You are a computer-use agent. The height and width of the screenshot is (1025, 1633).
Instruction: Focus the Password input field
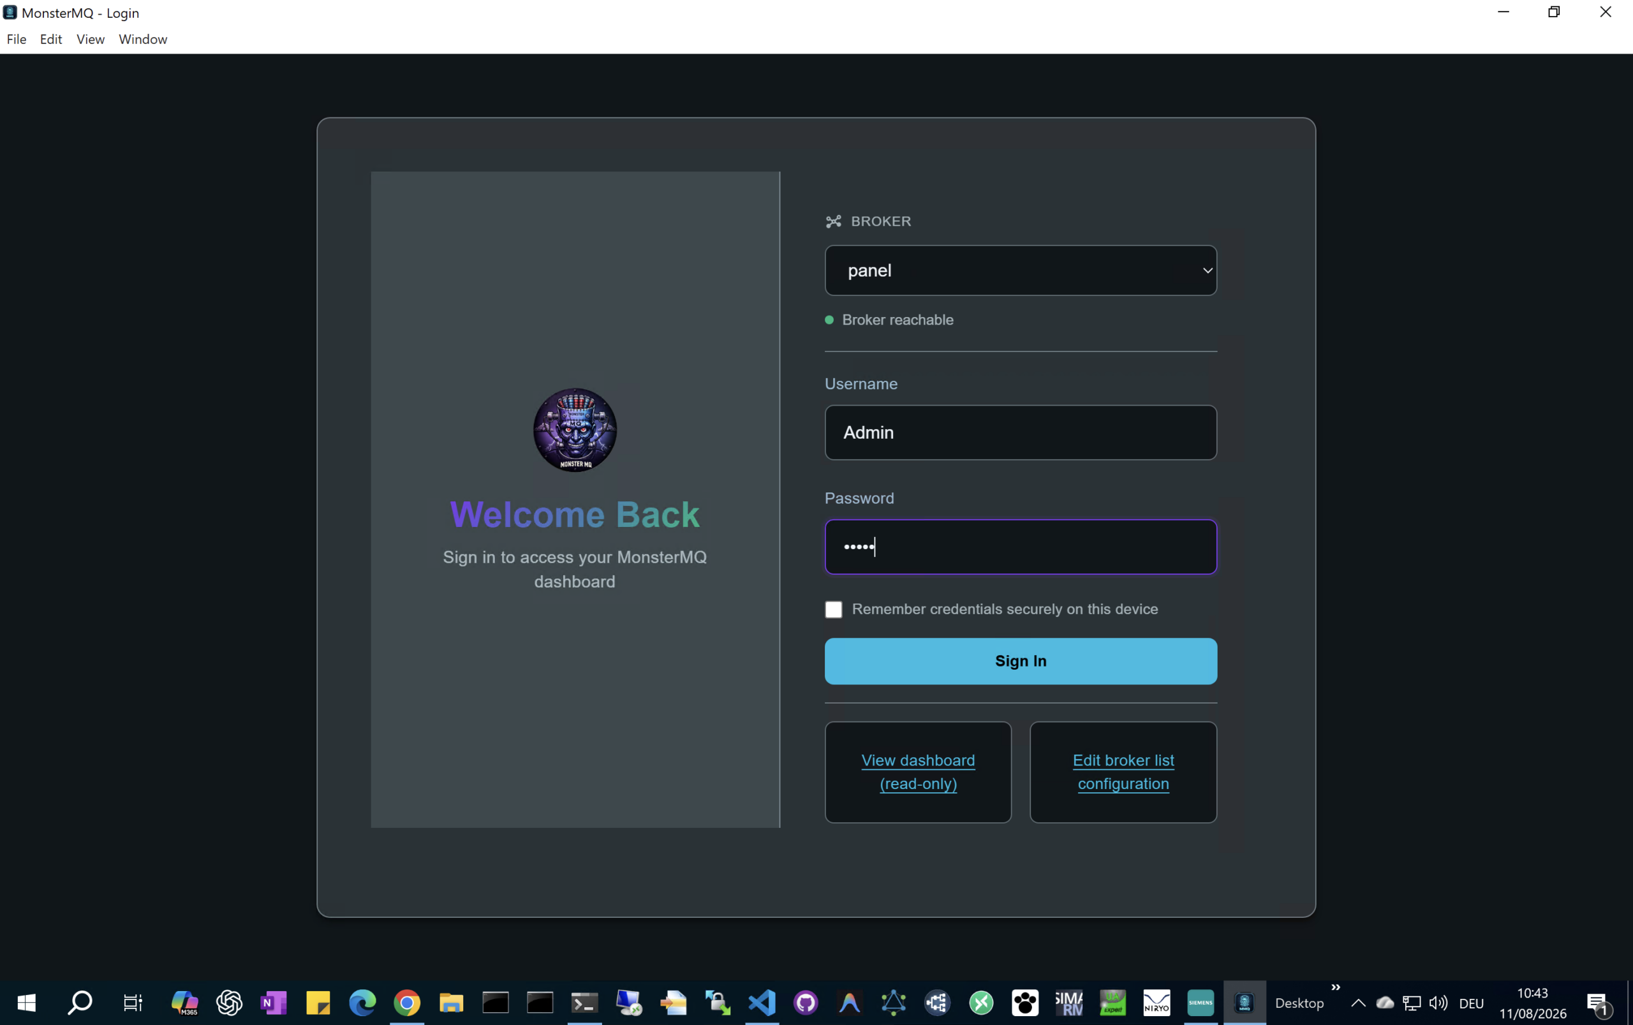click(1020, 547)
